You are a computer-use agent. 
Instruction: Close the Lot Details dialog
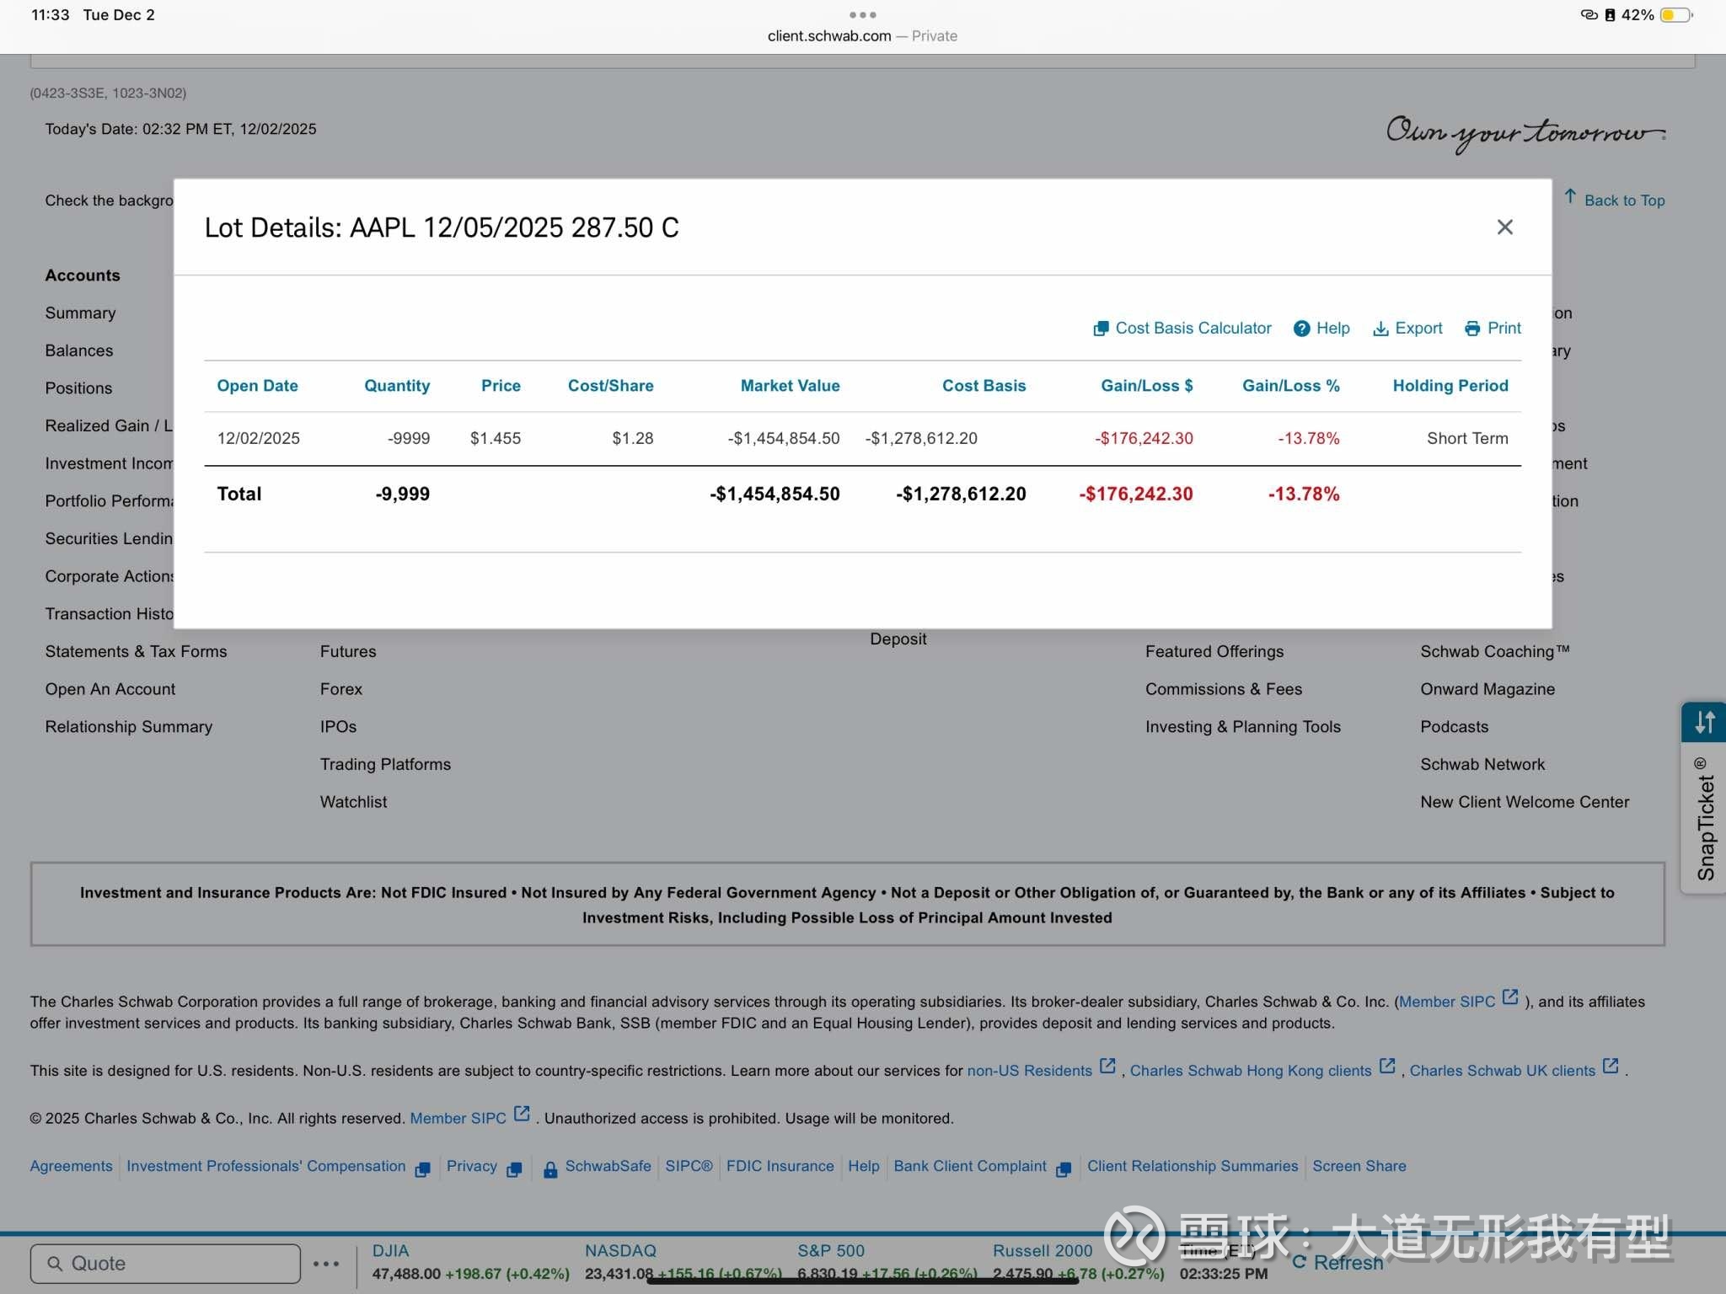(1504, 227)
